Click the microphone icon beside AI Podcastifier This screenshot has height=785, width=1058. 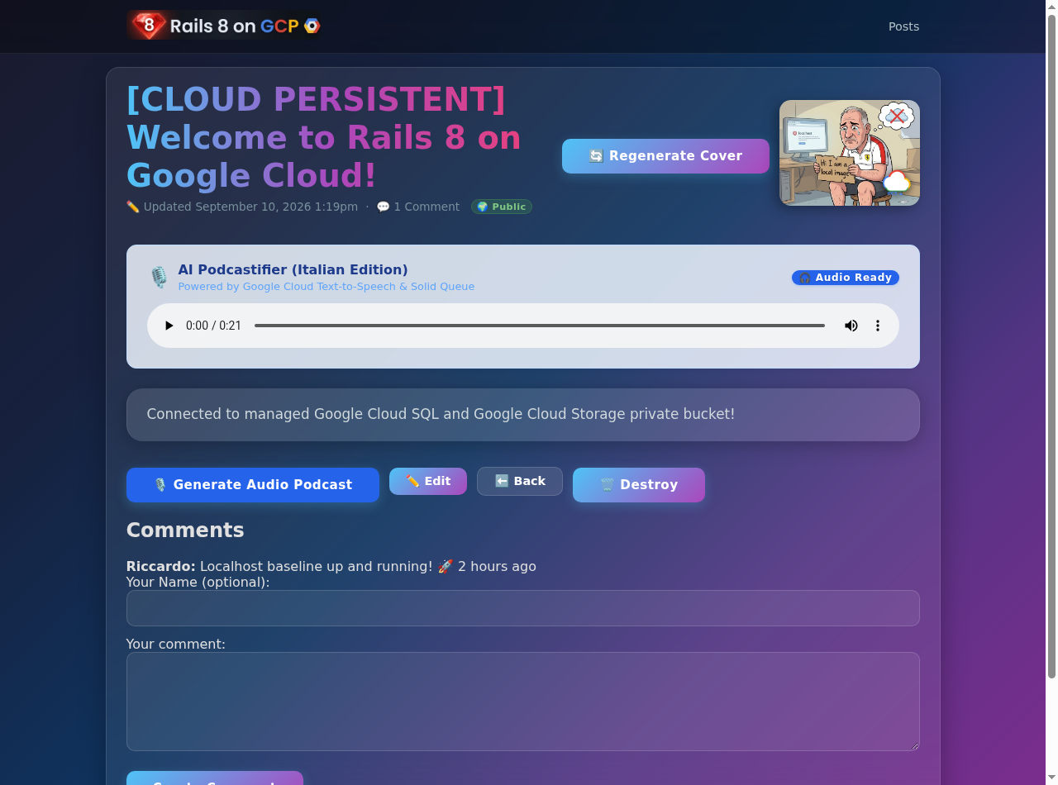coord(159,278)
